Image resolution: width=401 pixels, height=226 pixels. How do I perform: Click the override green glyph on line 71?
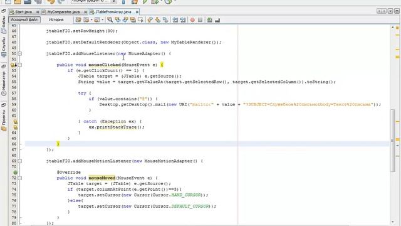(x=15, y=173)
